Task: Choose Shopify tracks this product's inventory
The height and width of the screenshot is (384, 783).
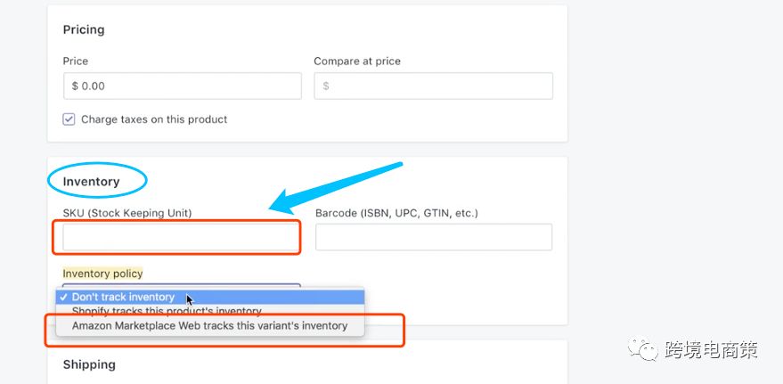Action: pyautogui.click(x=167, y=311)
